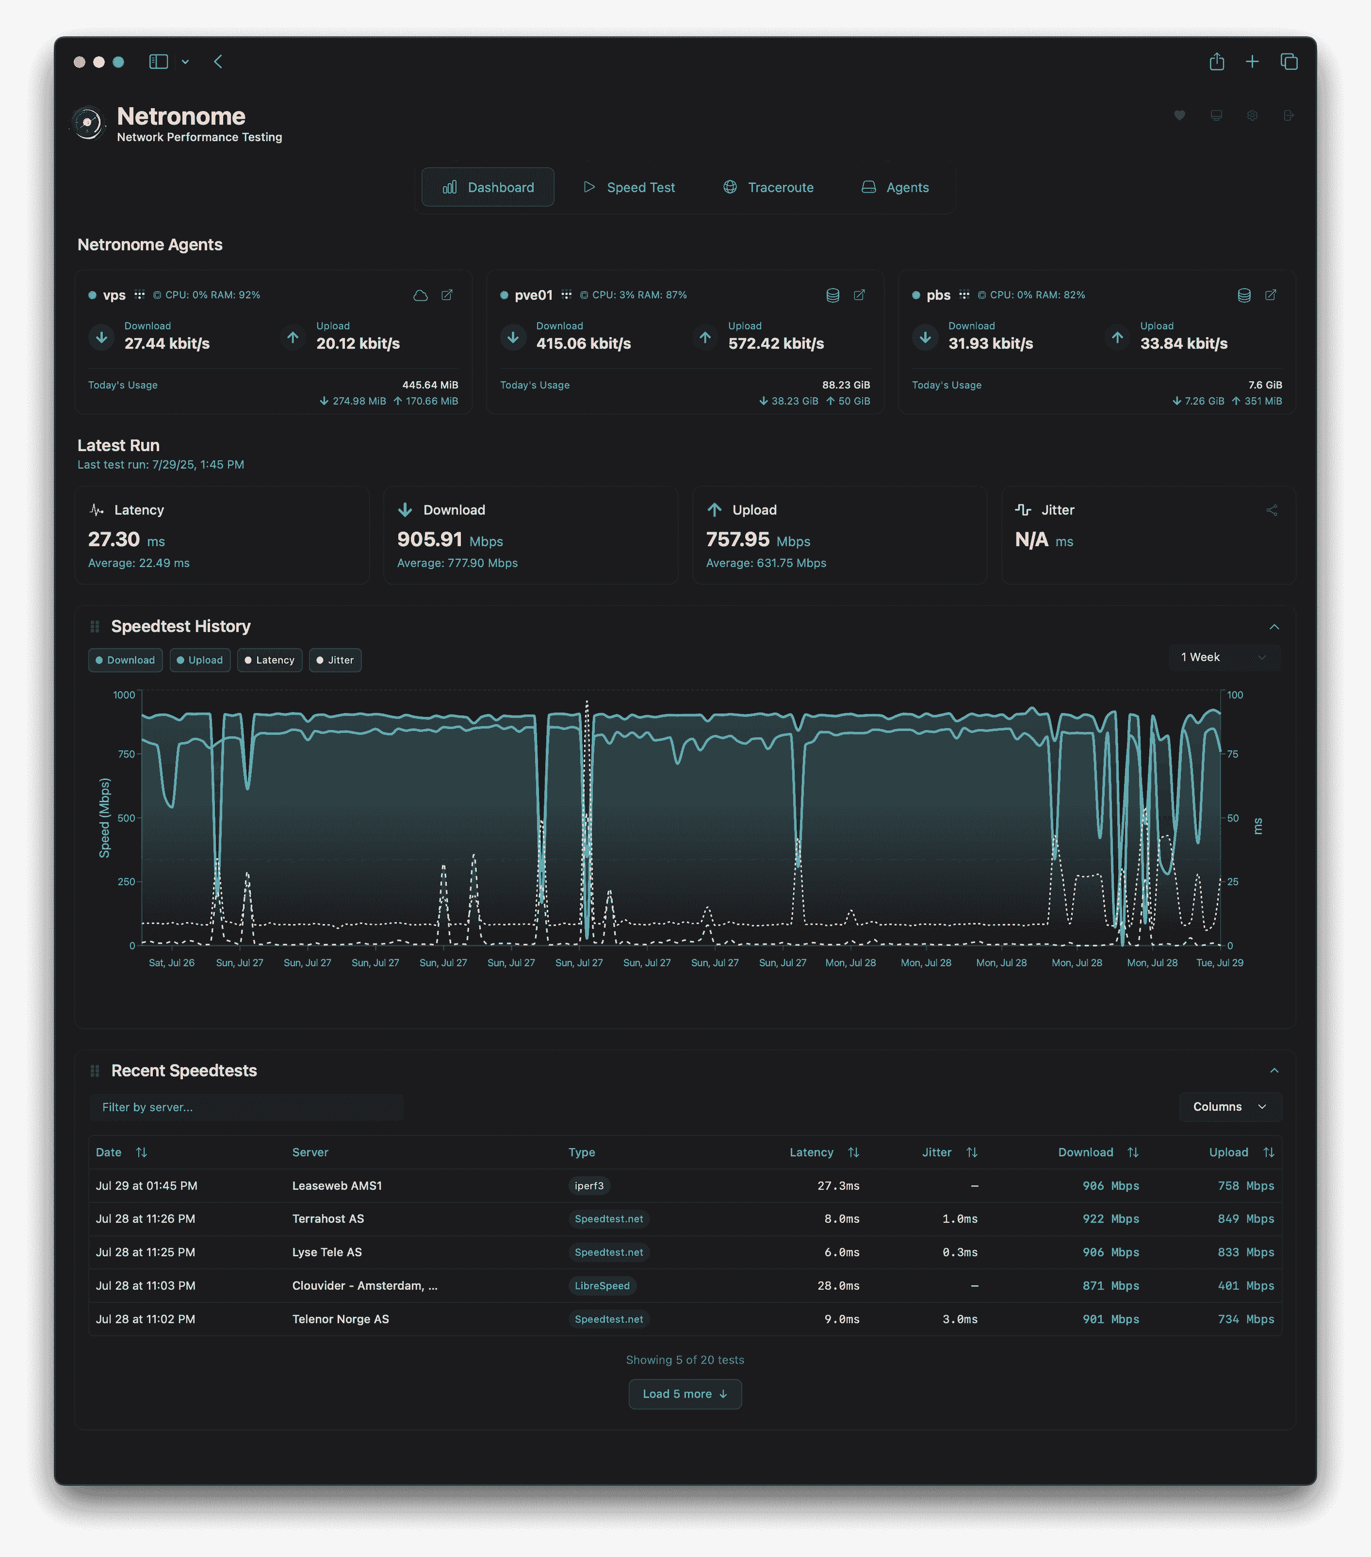Viewport: 1371px width, 1557px height.
Task: Collapse the Speedtest History section
Action: (x=1273, y=627)
